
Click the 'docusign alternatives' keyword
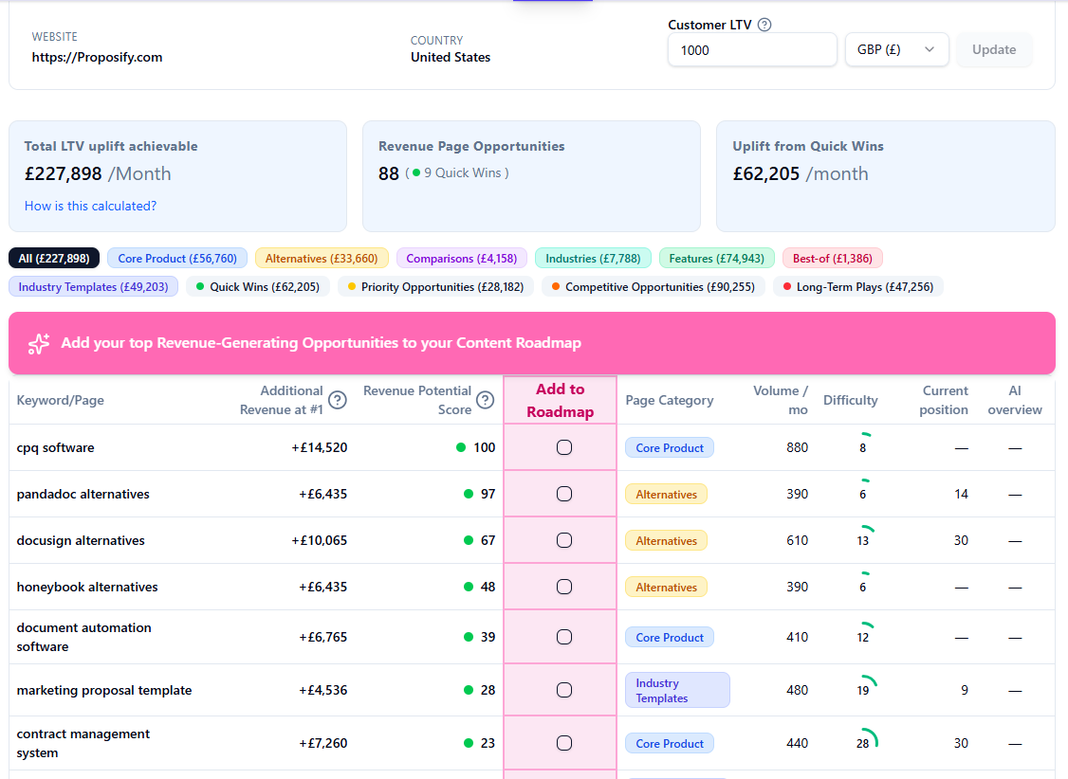tap(81, 540)
